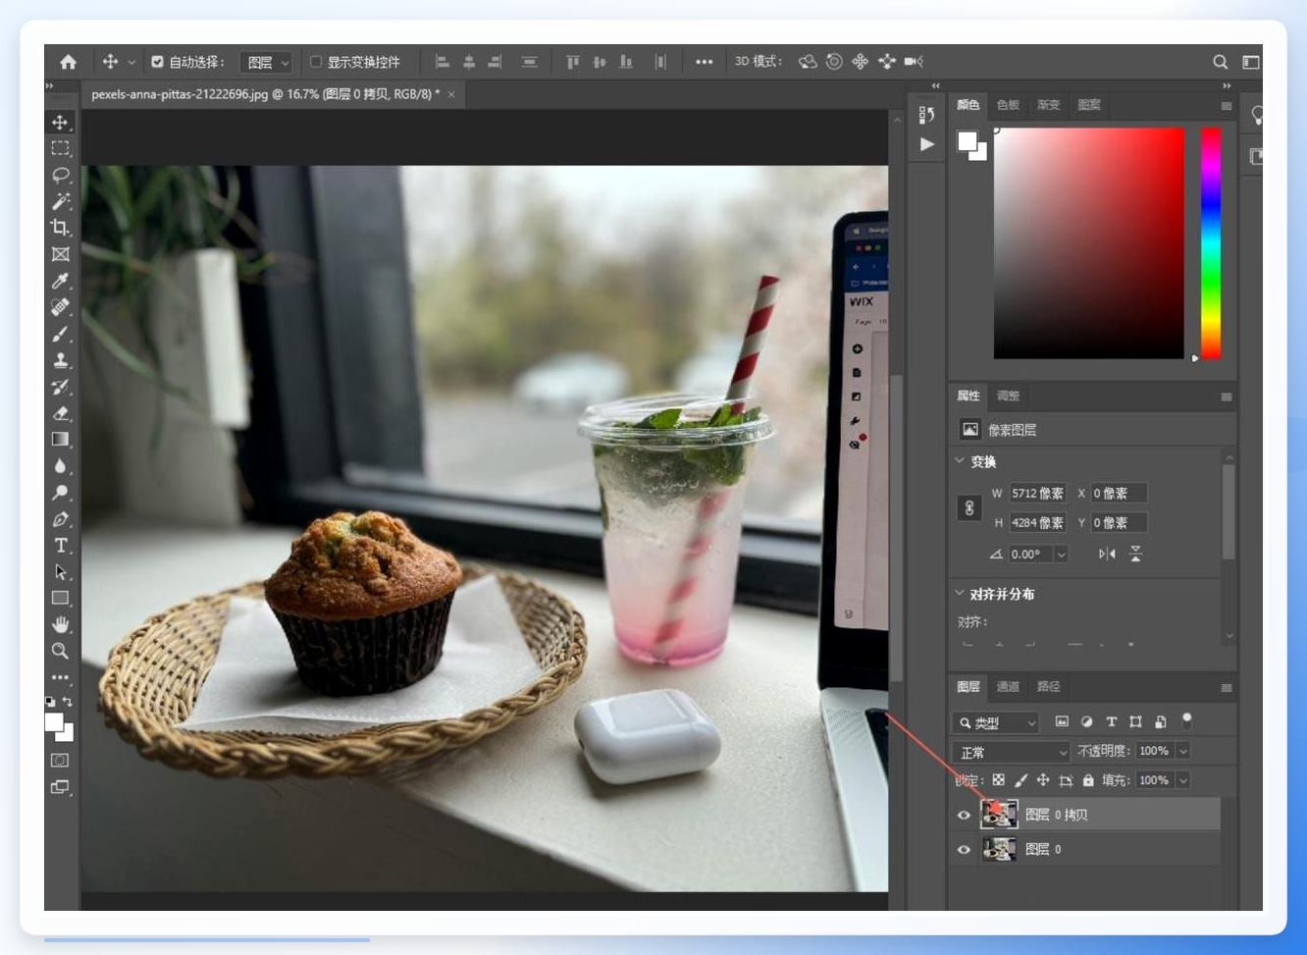Screen dimensions: 1307x955
Task: Select the Lasso tool
Action: tap(61, 175)
